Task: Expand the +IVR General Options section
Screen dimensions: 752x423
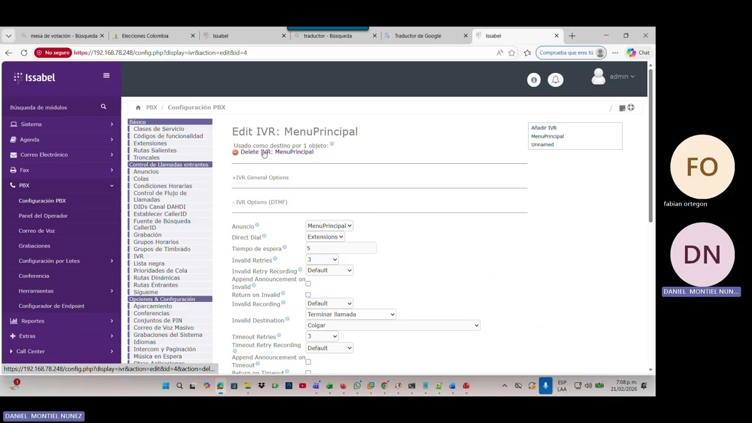Action: tap(260, 177)
